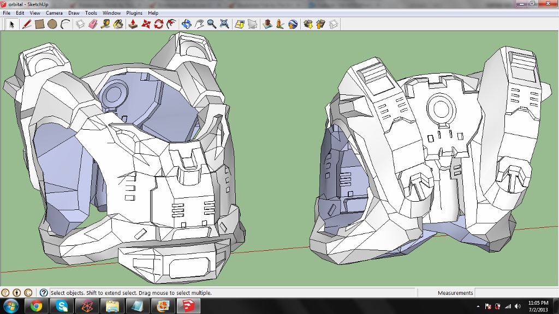Select the Rotate tool

click(159, 24)
